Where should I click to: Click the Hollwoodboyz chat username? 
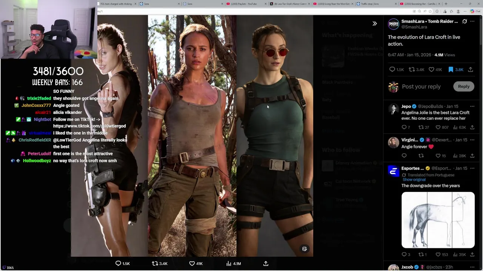click(37, 161)
